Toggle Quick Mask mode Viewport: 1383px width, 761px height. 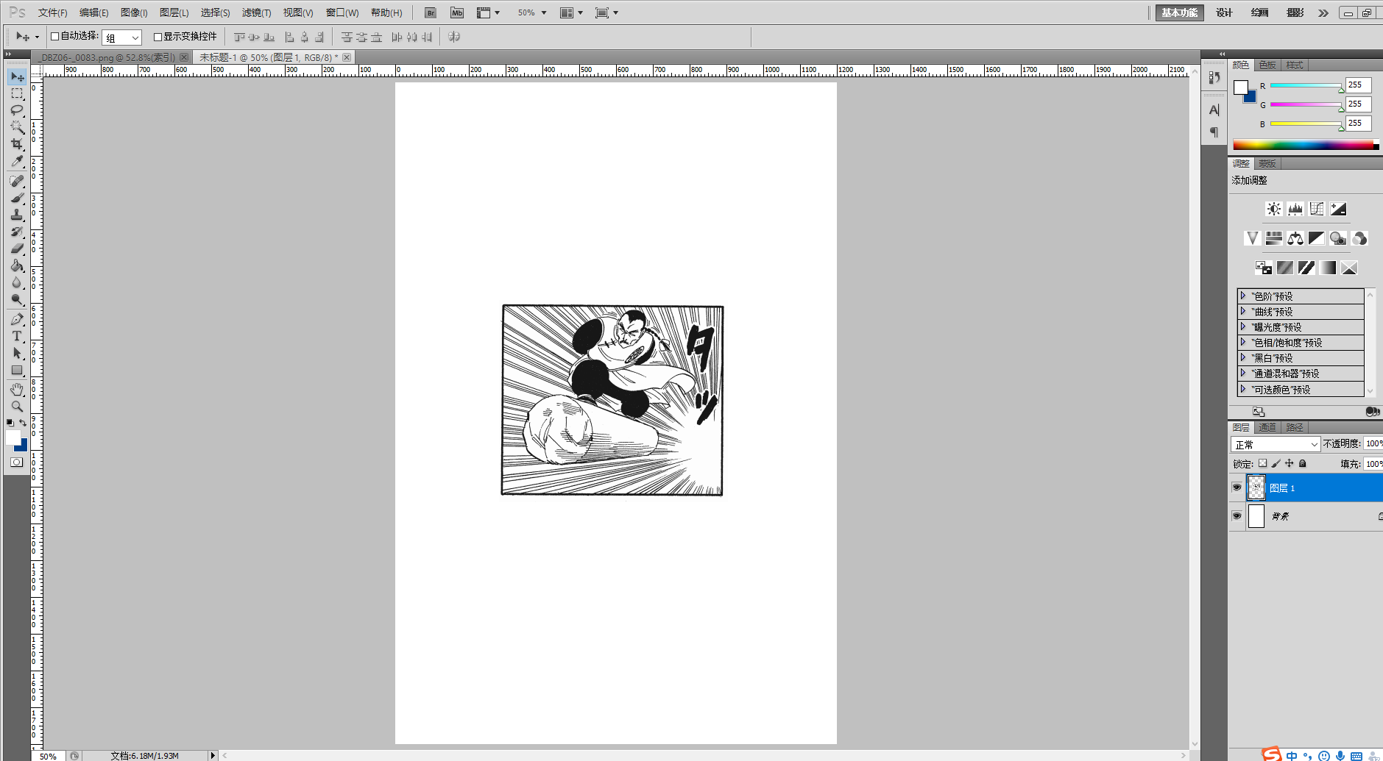(16, 462)
